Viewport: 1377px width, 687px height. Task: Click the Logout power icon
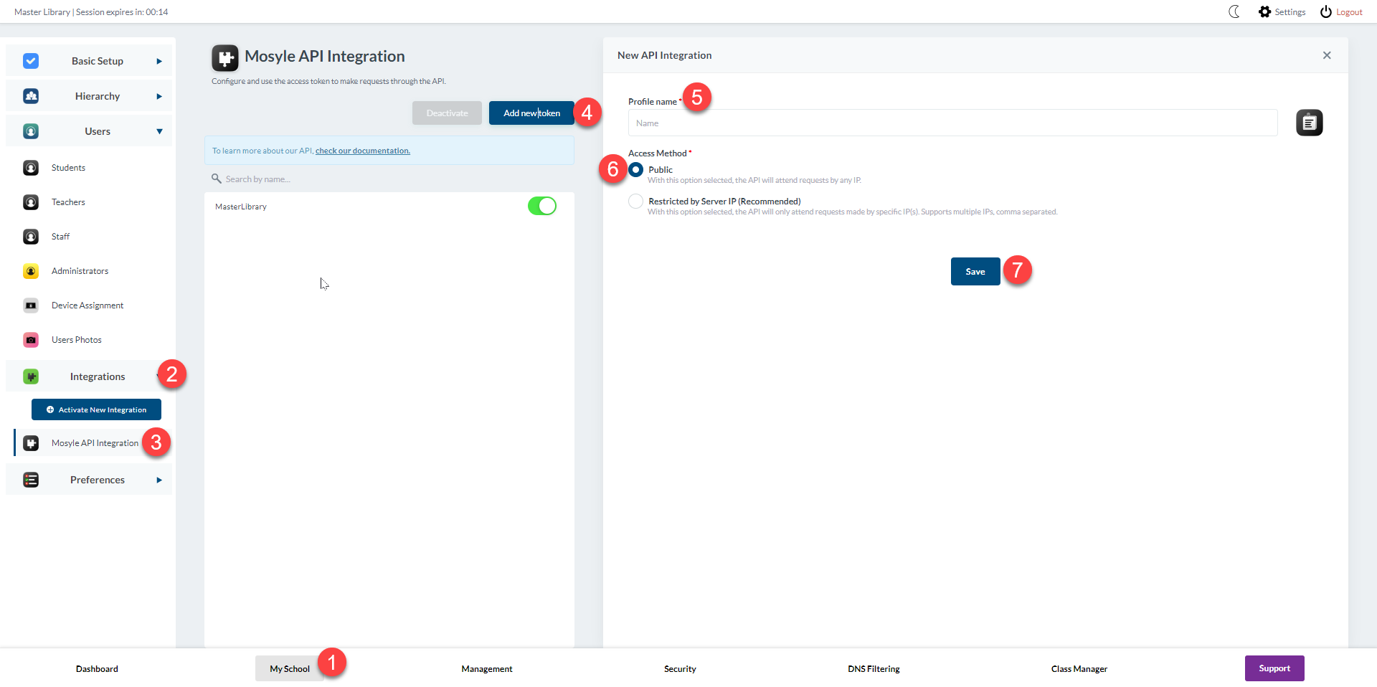click(x=1326, y=11)
